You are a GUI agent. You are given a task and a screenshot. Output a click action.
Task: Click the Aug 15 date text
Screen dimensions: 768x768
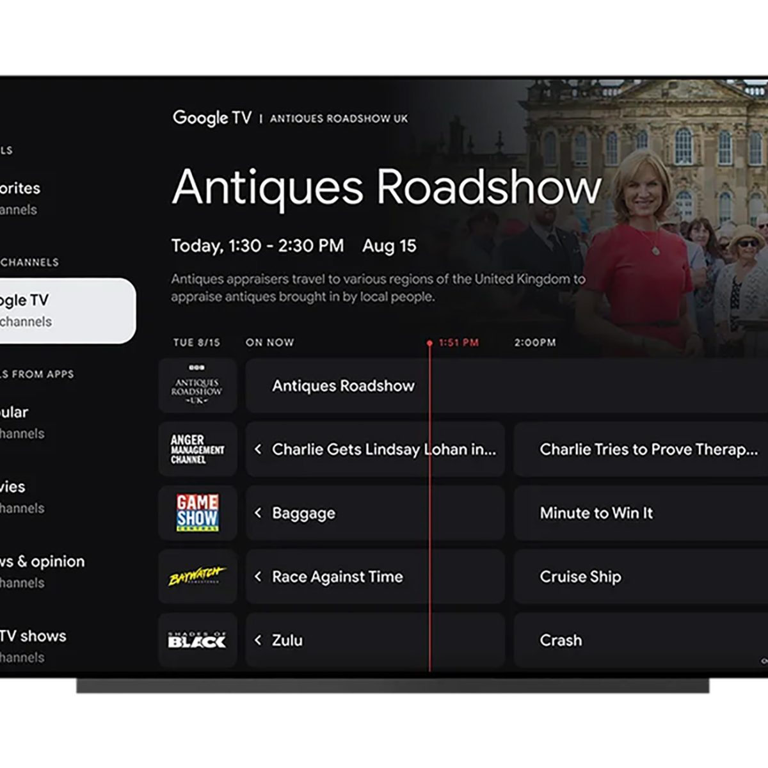coord(389,246)
